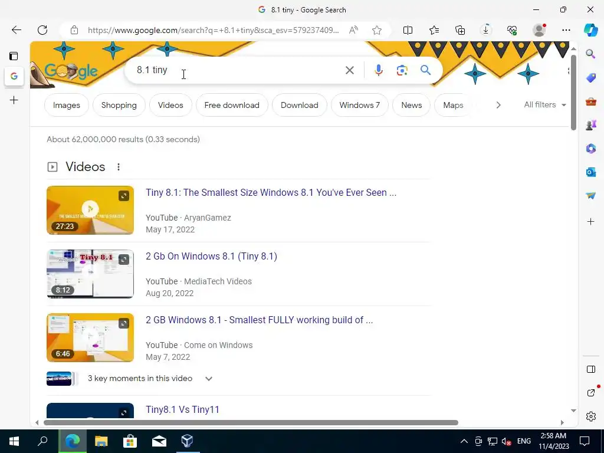Open the Copilot icon in Edge
Image resolution: width=604 pixels, height=453 pixels.
coord(590,30)
